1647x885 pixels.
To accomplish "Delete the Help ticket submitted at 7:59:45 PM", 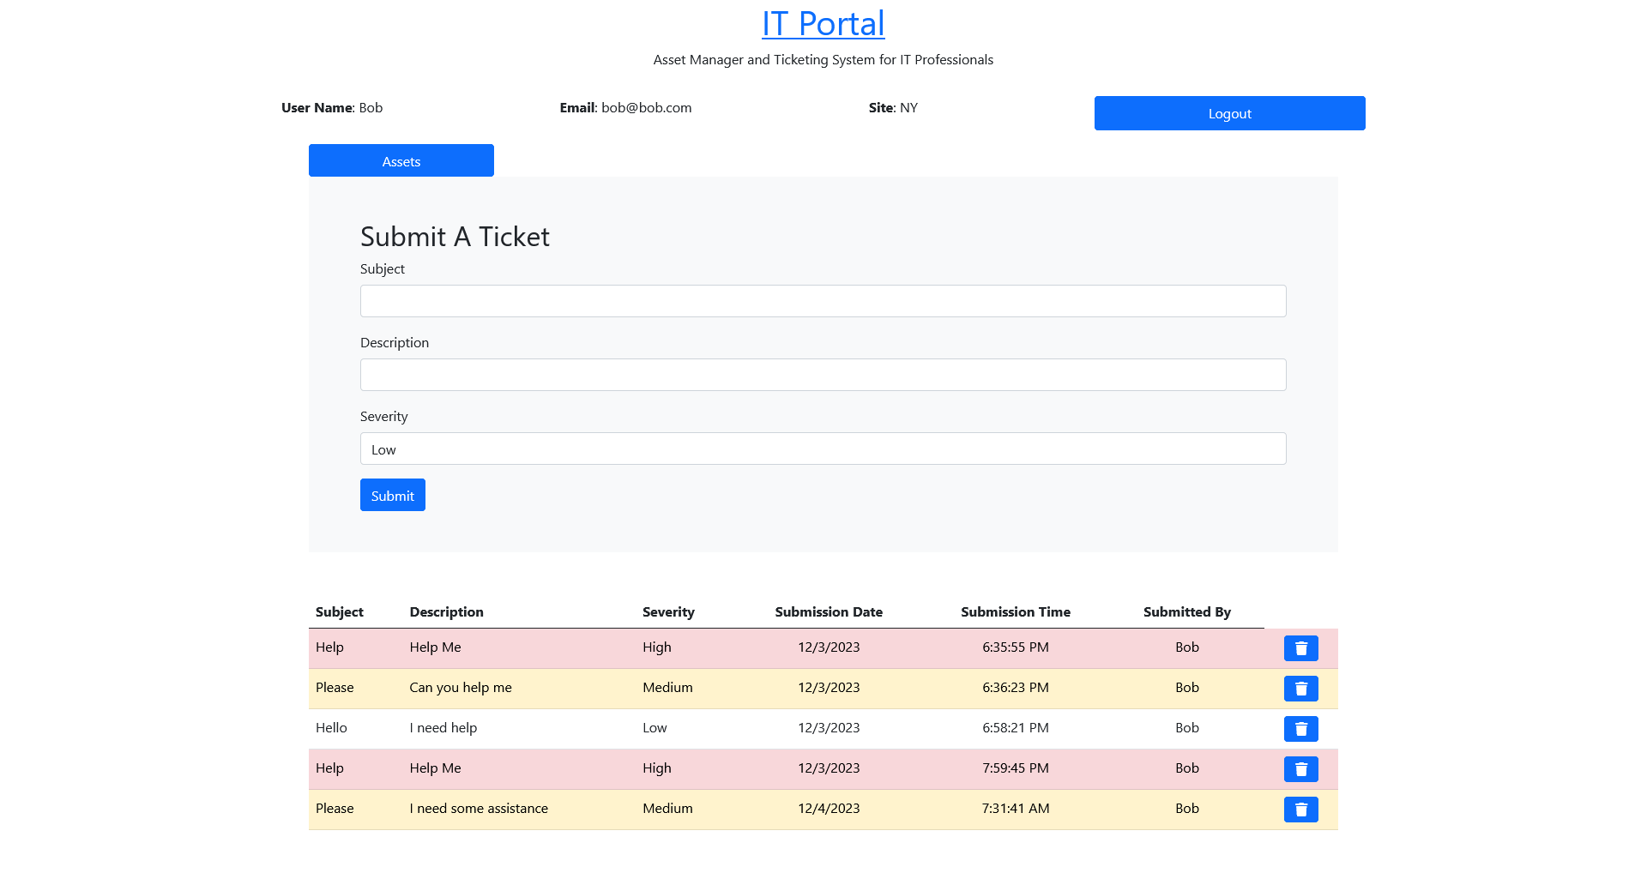I will (x=1300, y=768).
